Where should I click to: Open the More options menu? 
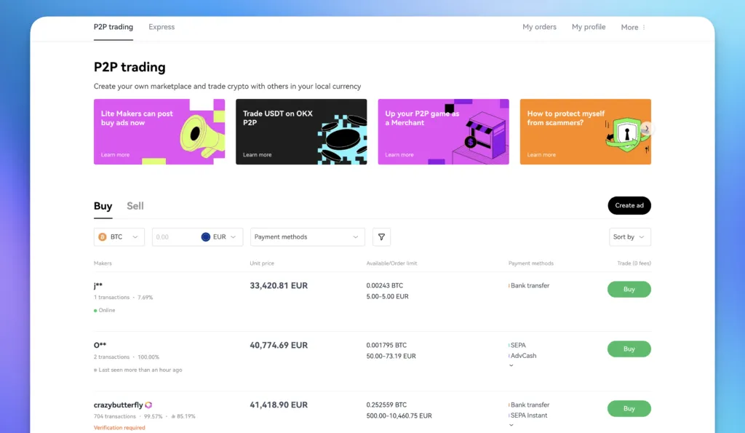[x=633, y=28]
